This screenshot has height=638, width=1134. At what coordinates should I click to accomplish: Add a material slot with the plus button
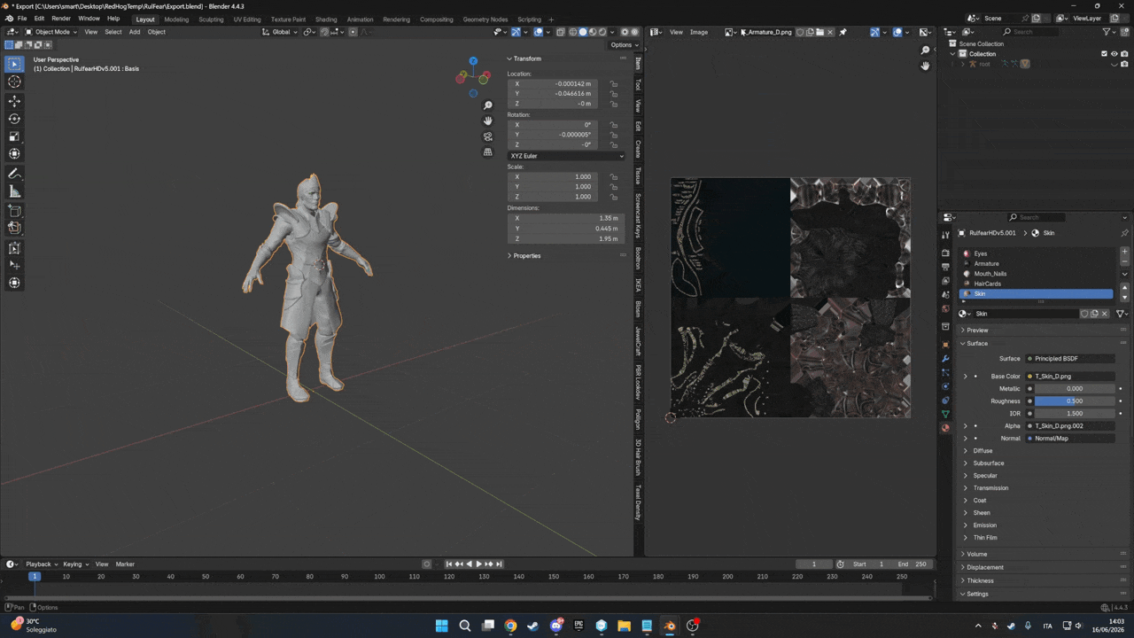1124,253
